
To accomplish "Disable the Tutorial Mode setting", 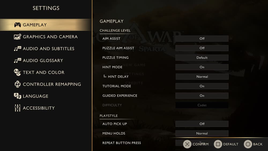I will point(202,86).
